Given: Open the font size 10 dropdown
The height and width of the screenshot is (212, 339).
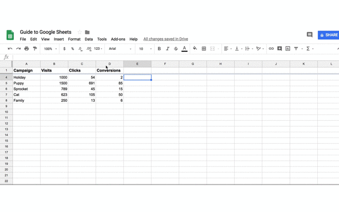Looking at the screenshot, I should pyautogui.click(x=145, y=49).
